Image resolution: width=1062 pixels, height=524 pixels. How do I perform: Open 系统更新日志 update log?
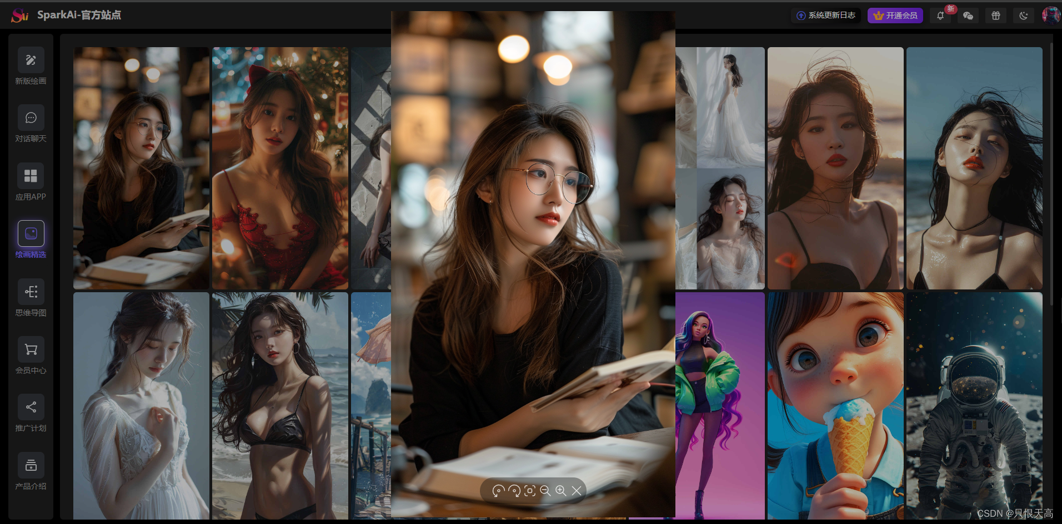coord(826,16)
